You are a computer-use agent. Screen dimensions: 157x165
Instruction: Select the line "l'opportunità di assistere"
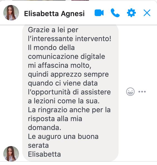click(x=69, y=92)
